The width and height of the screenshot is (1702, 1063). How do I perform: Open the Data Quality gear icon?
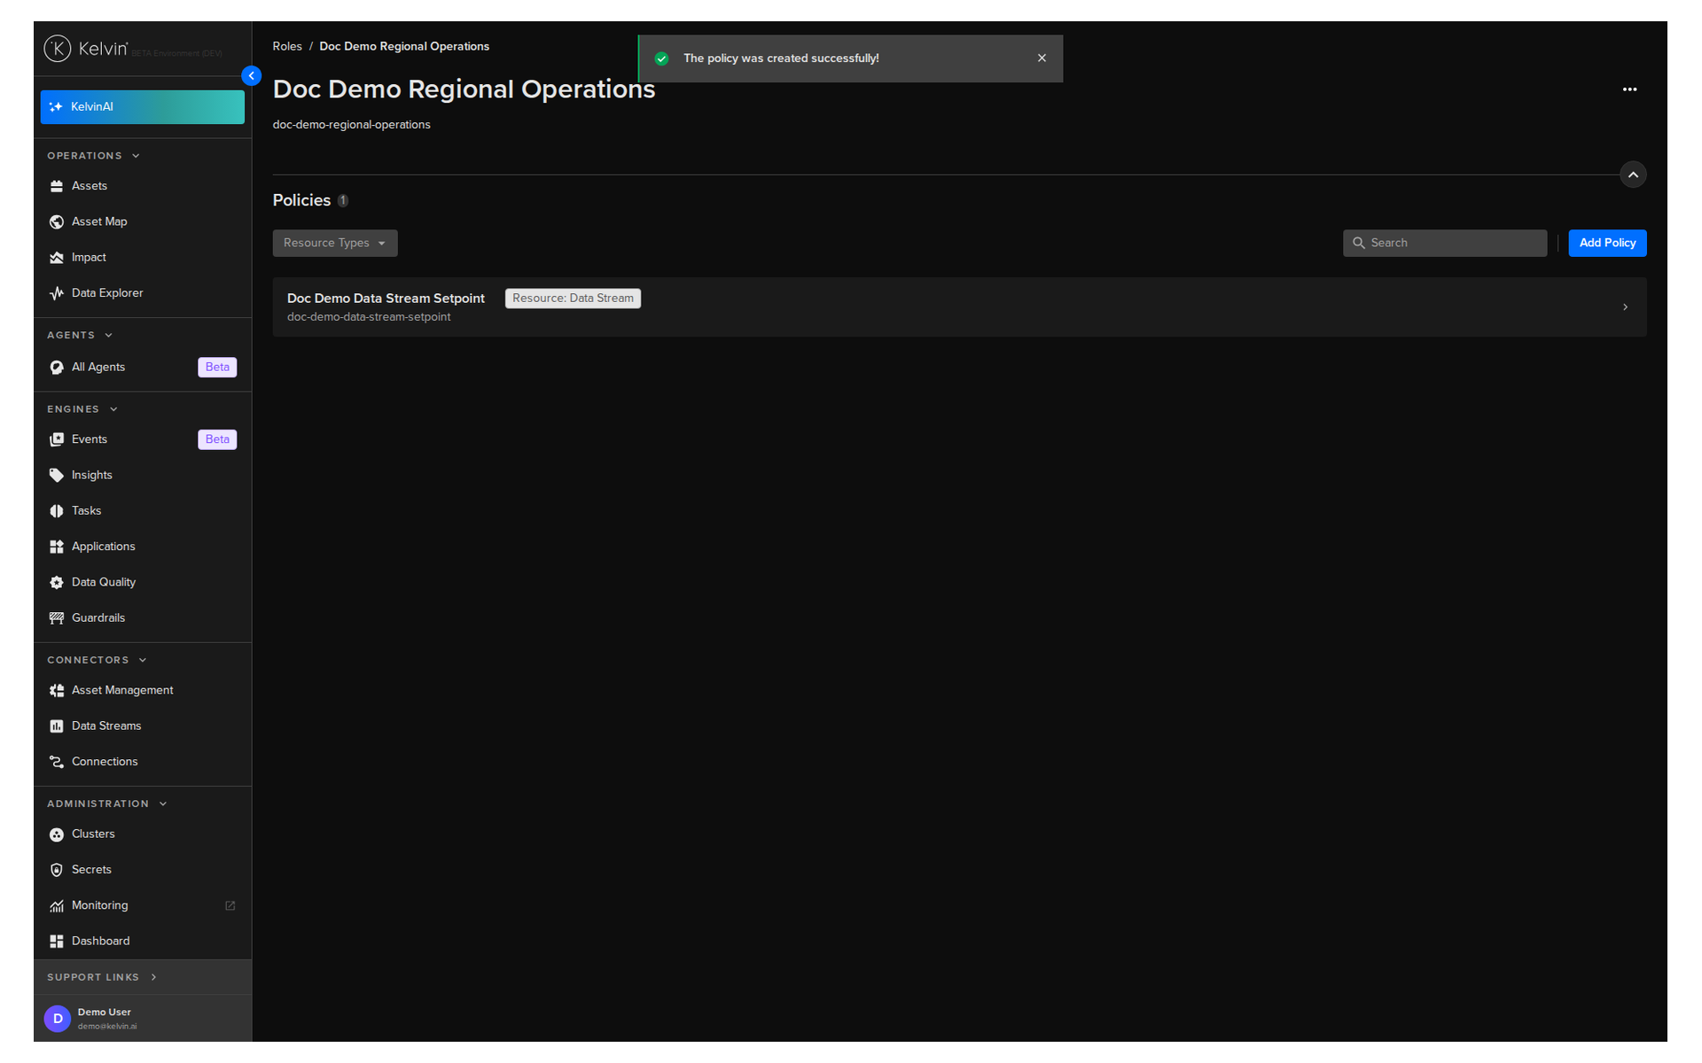tap(57, 583)
